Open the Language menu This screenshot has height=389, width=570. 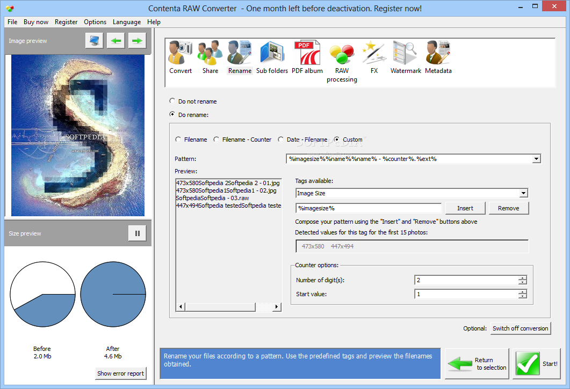tap(126, 22)
